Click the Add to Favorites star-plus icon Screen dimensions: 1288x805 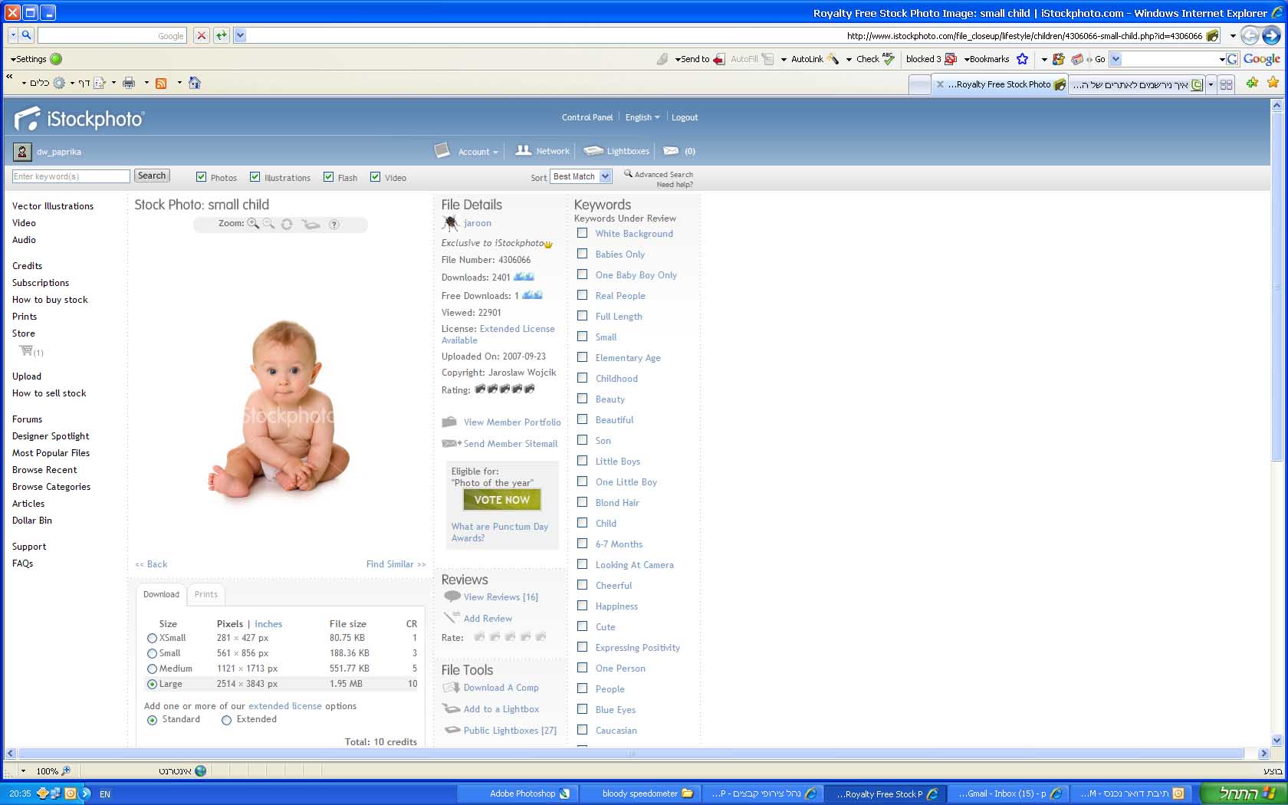point(1252,83)
